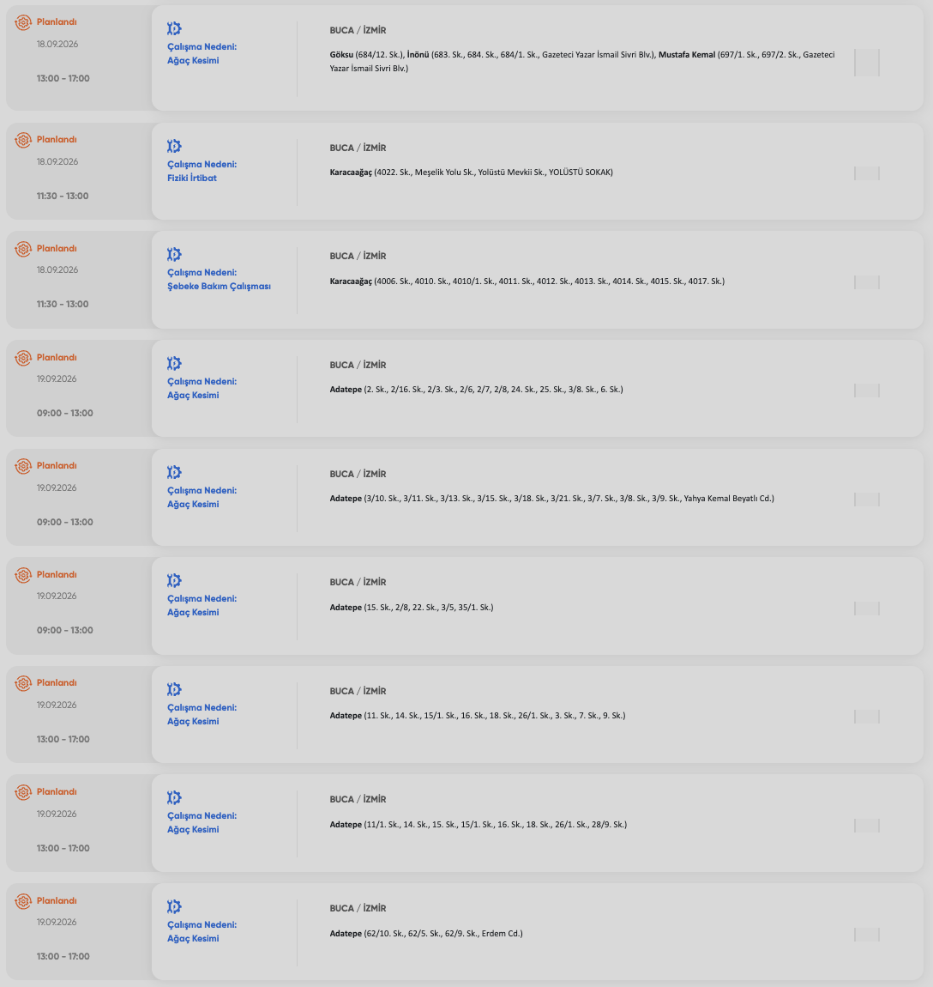933x987 pixels.
Task: Click the wrench-gear icon above Fiziki İrtibat
Action: click(x=174, y=146)
